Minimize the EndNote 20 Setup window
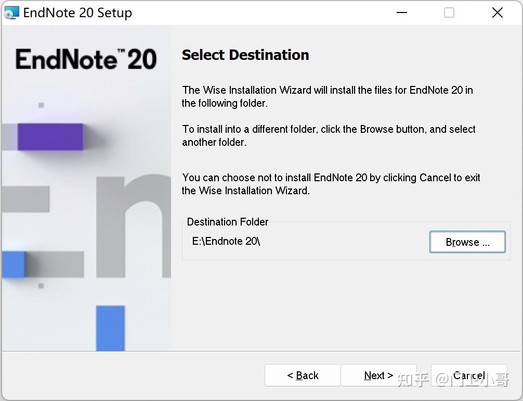The image size is (523, 401). point(401,12)
